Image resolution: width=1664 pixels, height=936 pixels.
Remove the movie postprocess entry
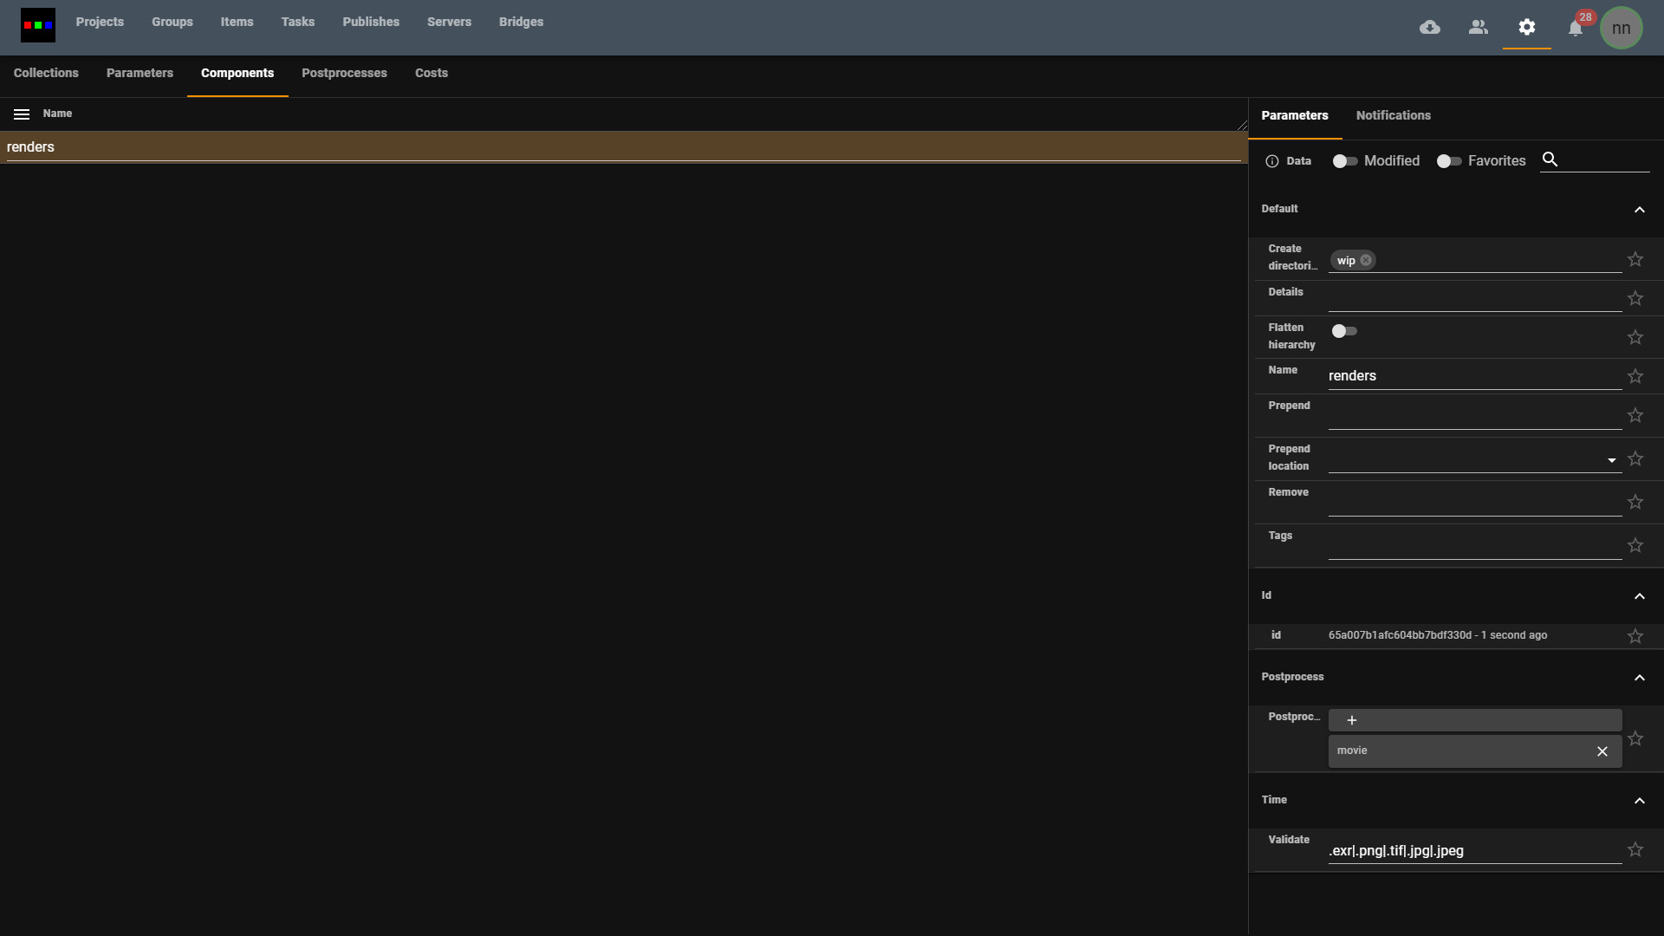[x=1602, y=751]
